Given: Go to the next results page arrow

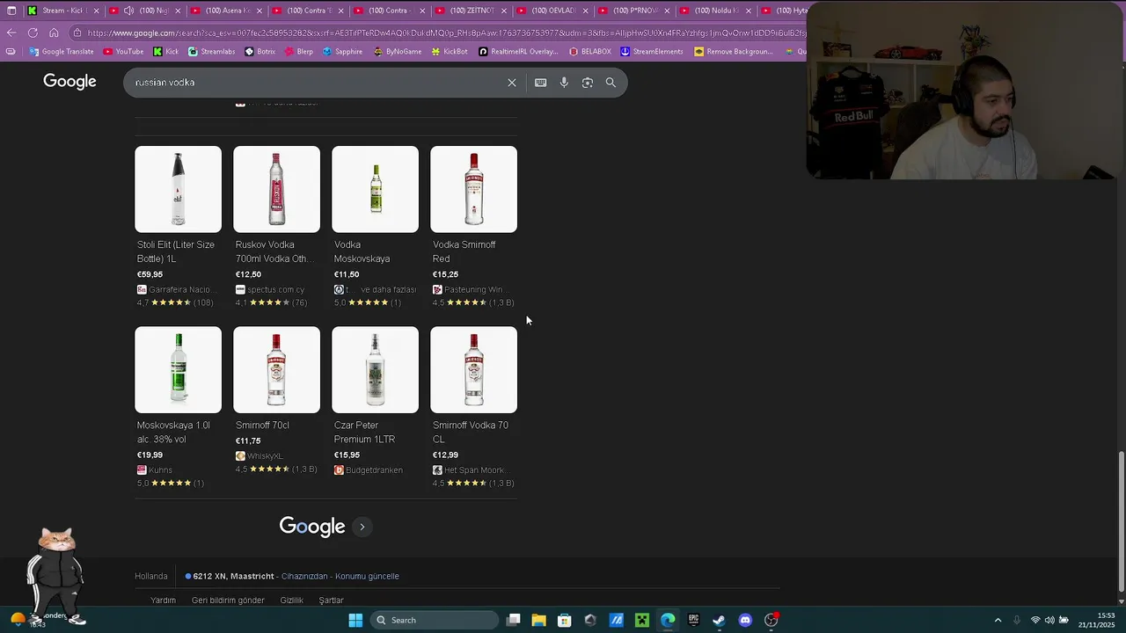Looking at the screenshot, I should 362,527.
